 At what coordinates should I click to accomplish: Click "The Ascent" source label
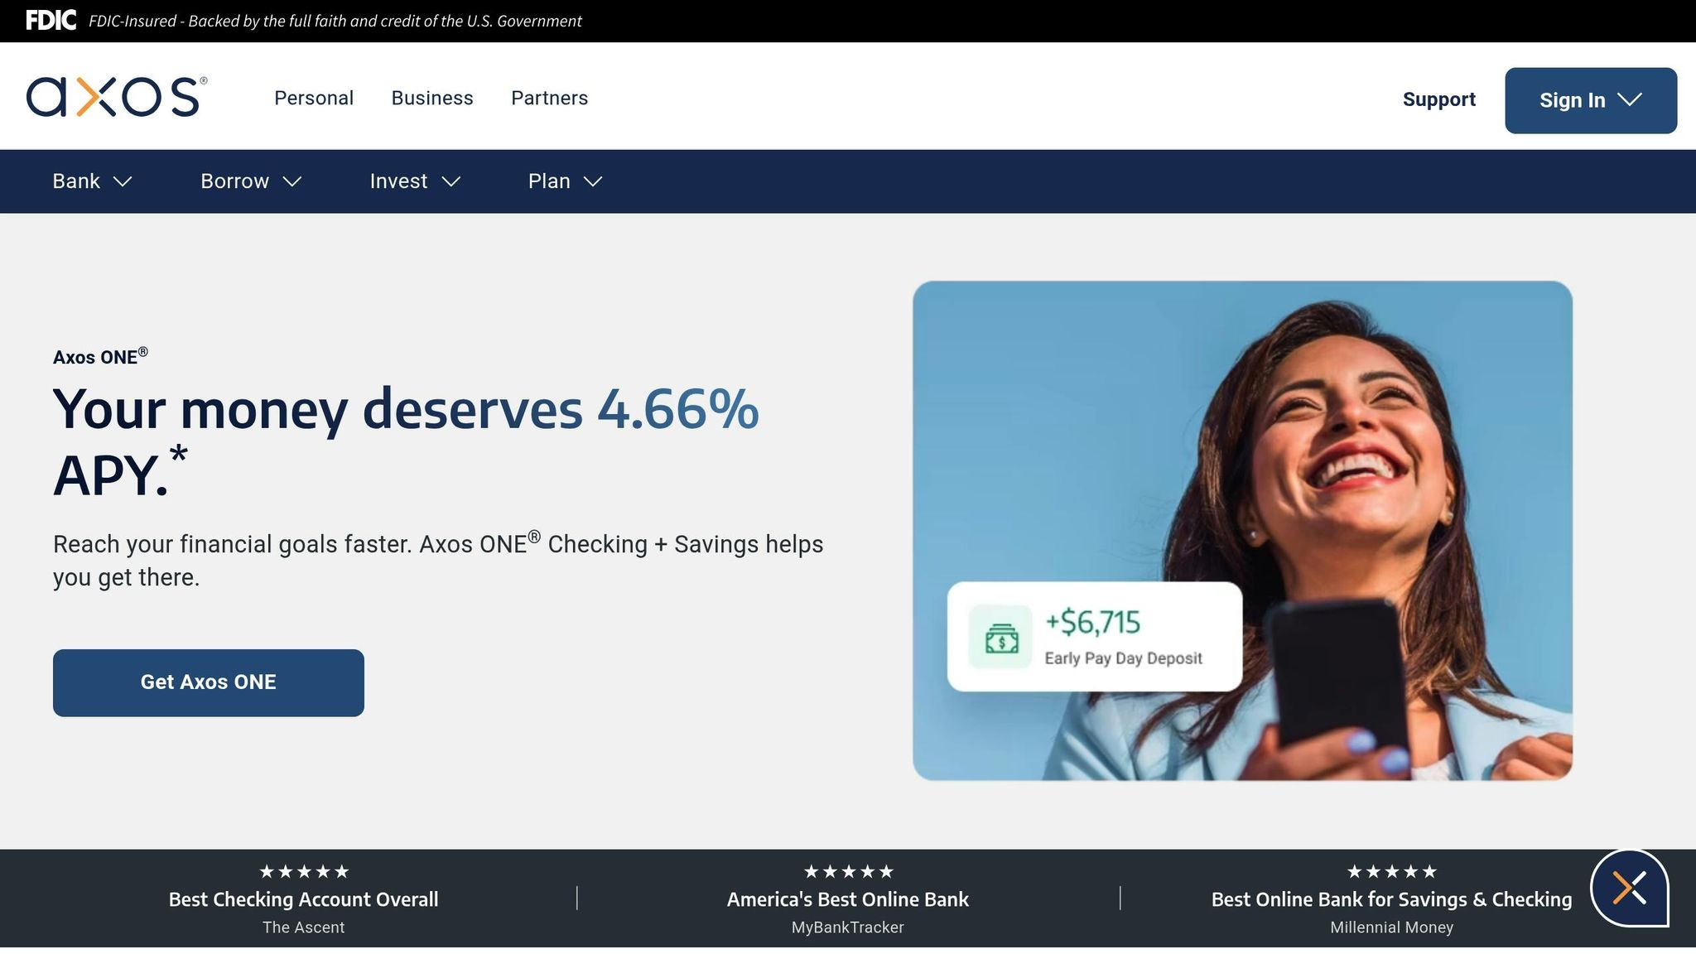[x=303, y=927]
